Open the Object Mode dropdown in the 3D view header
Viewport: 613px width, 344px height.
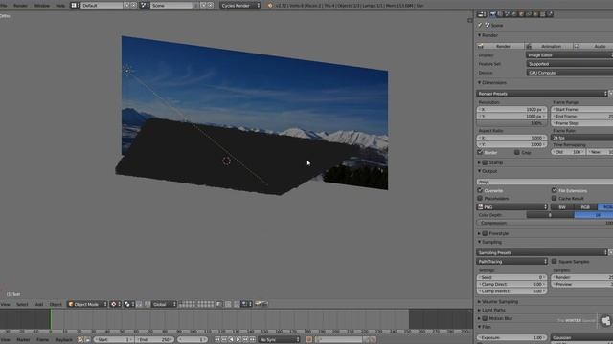click(87, 304)
